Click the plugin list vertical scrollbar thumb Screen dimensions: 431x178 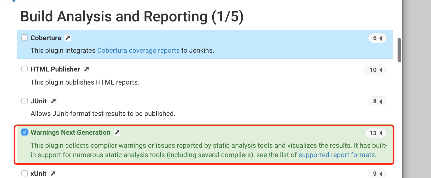coord(399,50)
